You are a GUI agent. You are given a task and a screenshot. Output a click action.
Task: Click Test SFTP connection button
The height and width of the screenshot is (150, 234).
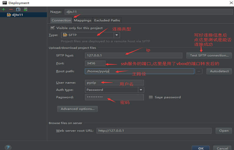click(x=209, y=55)
